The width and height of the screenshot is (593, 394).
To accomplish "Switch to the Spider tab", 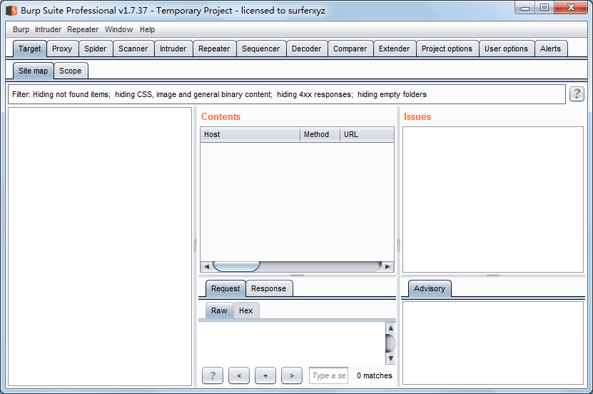I will coord(96,49).
